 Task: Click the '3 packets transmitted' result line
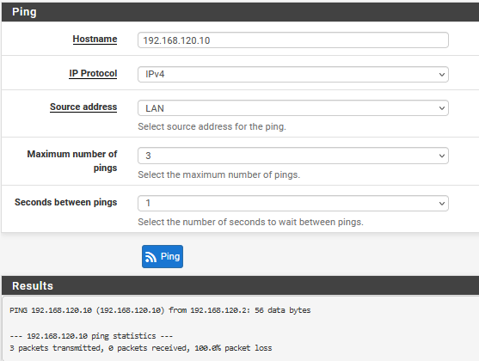pos(140,348)
